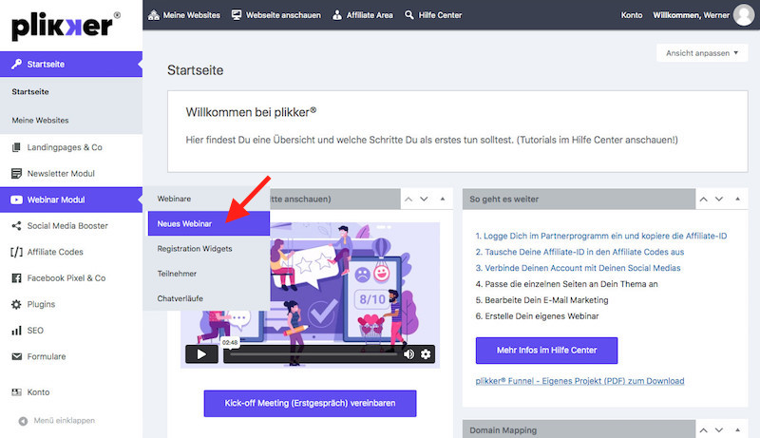760x438 pixels.
Task: Click the SEO bar chart icon
Action: coord(17,331)
